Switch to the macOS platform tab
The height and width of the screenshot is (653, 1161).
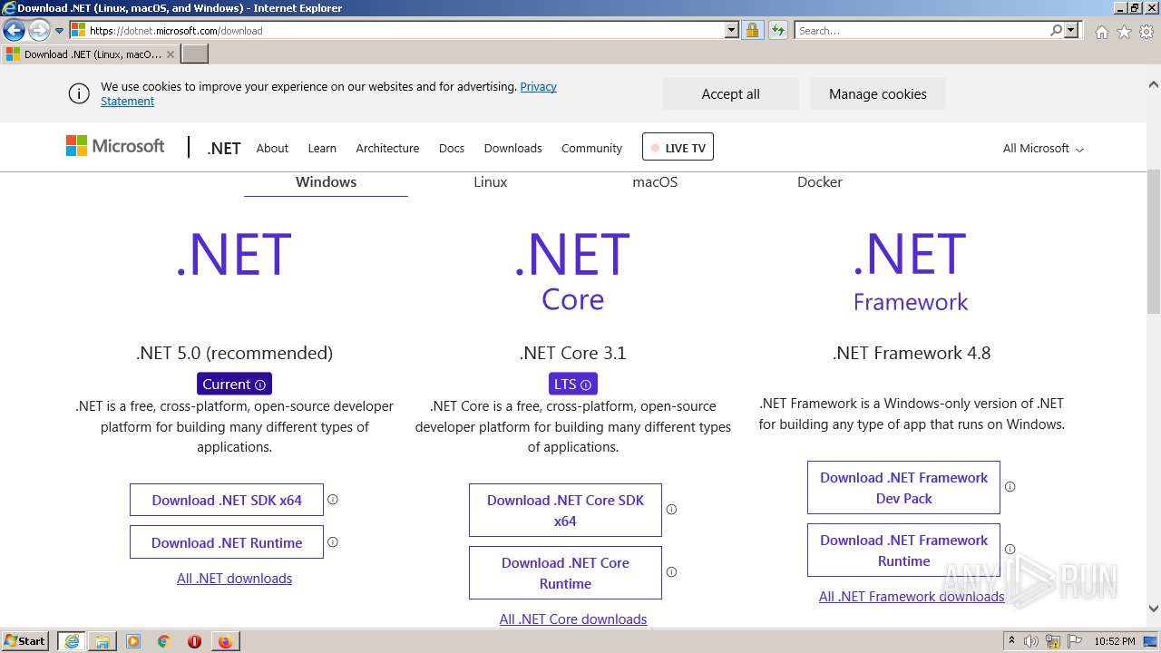655,181
